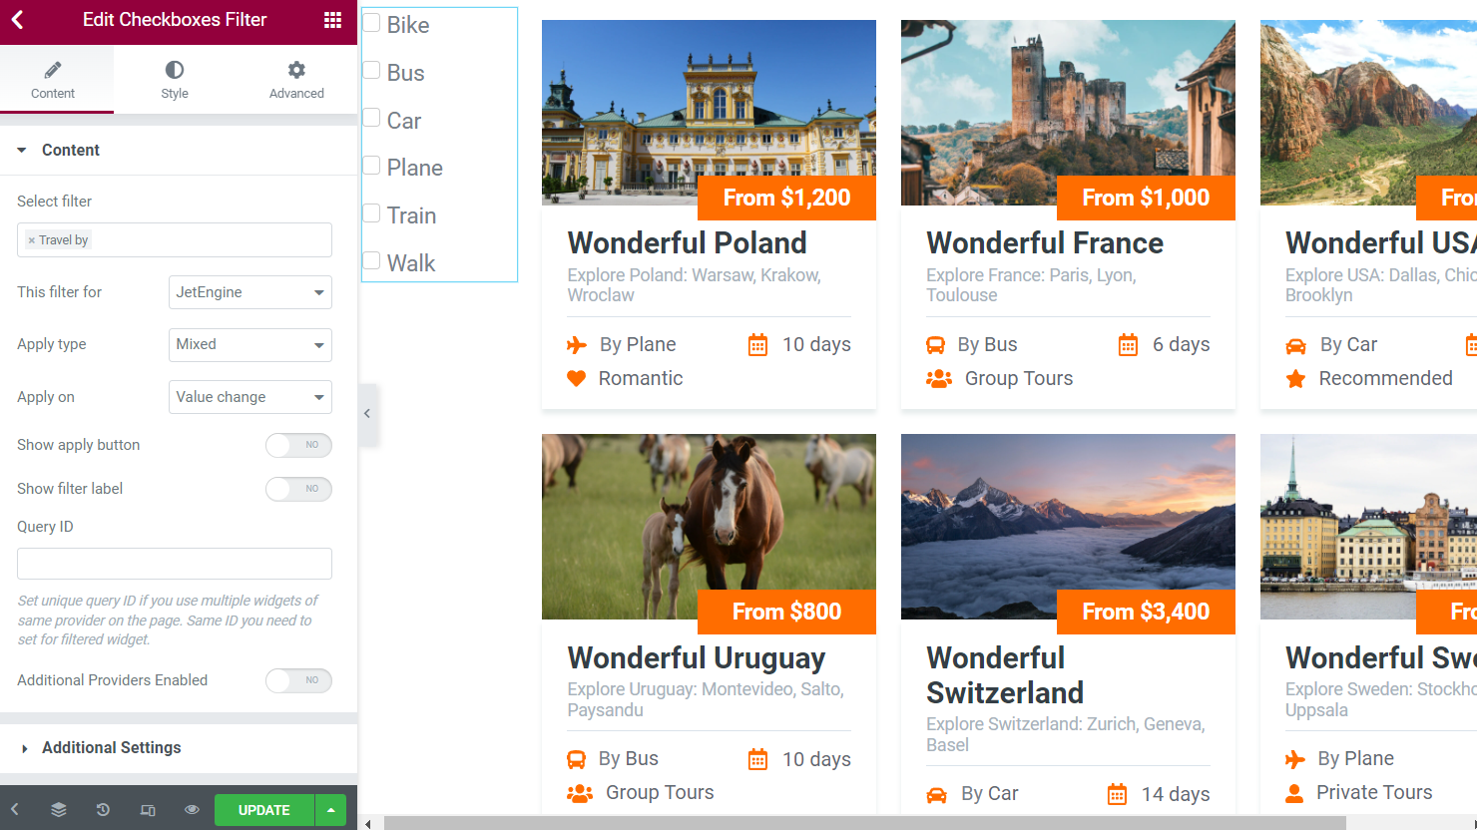The height and width of the screenshot is (830, 1477).
Task: Click the car icon on Switzerland card
Action: click(936, 795)
